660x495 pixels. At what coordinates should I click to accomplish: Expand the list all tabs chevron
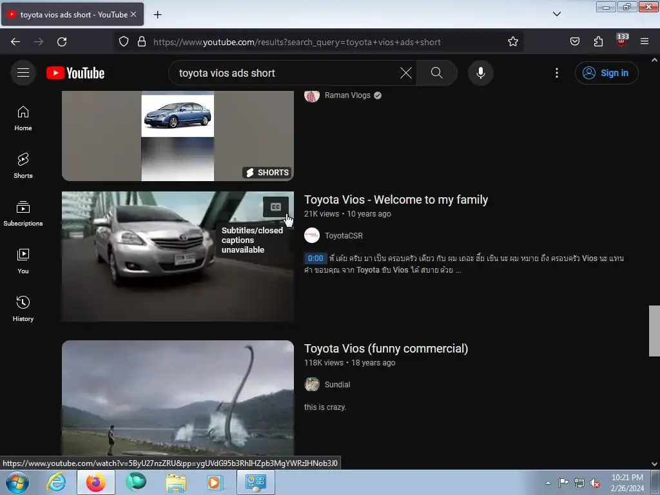pyautogui.click(x=556, y=14)
